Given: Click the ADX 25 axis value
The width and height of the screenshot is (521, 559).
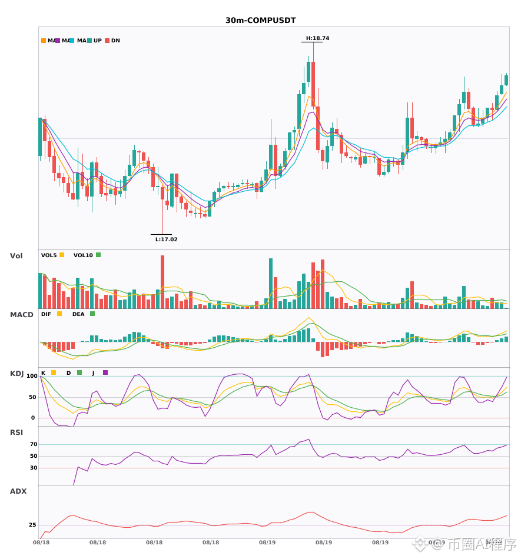Looking at the screenshot, I should click(32, 525).
